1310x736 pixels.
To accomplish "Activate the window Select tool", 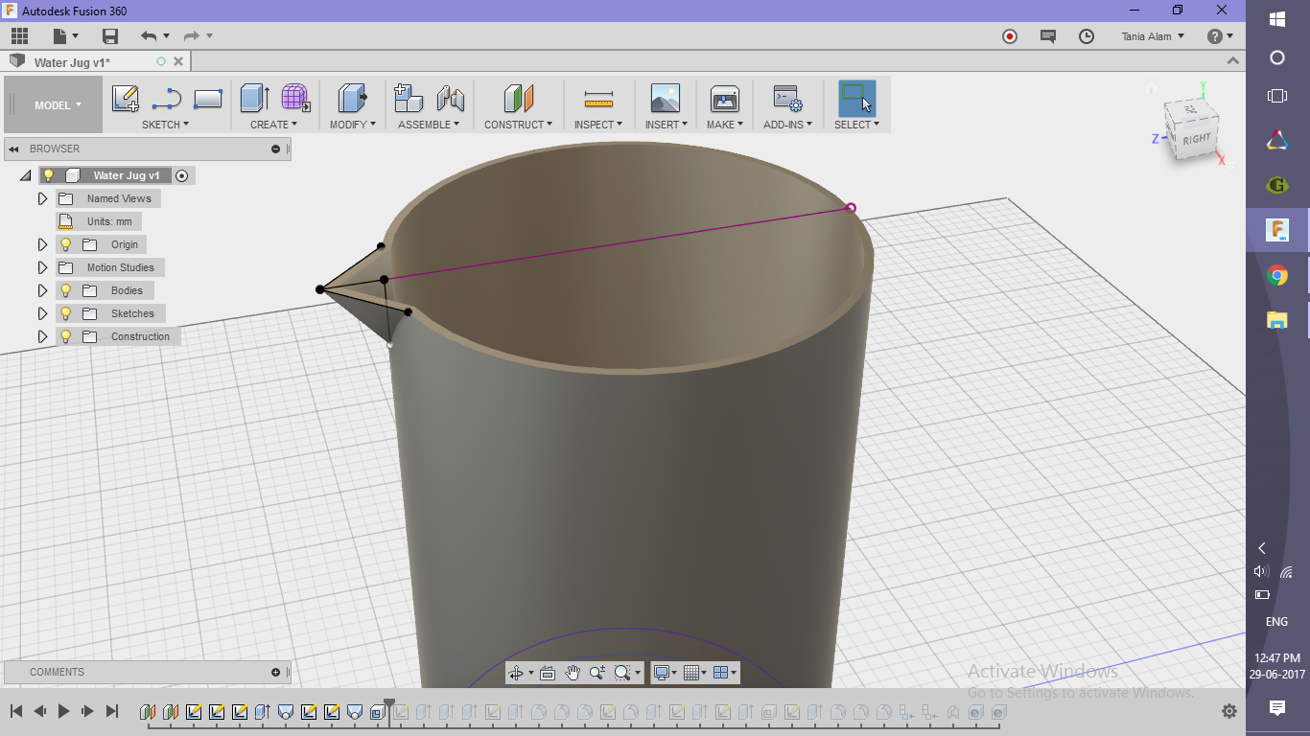I will pos(856,99).
